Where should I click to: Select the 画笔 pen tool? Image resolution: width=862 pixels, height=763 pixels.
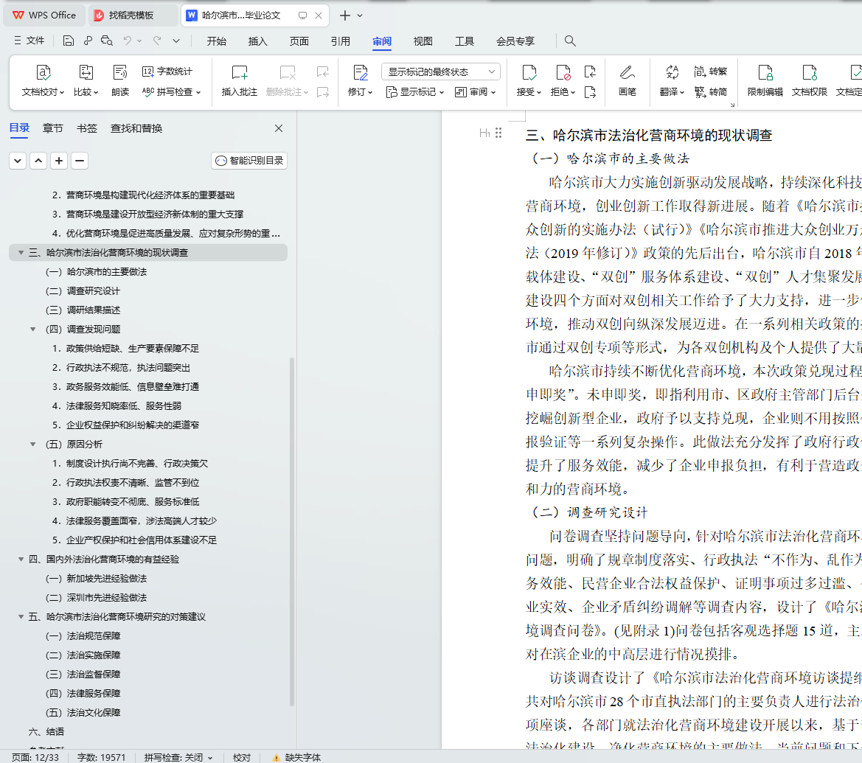coord(628,81)
